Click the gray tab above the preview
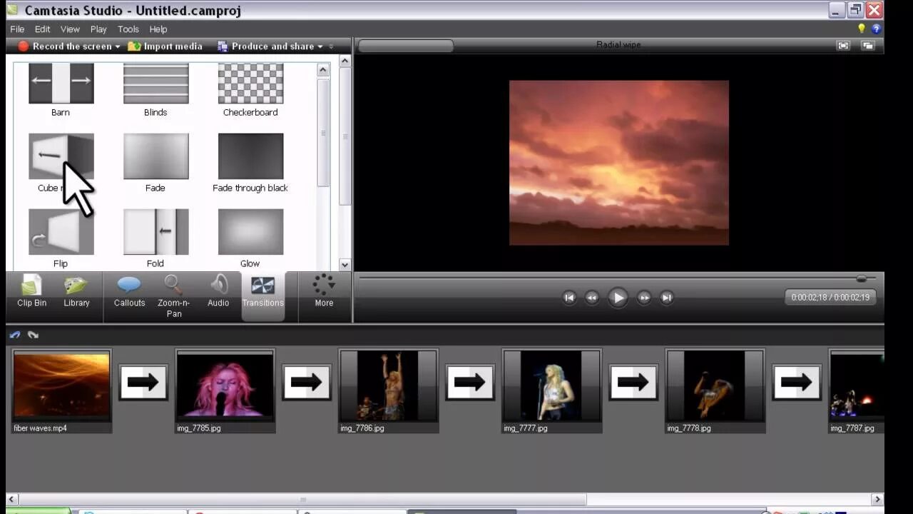Image resolution: width=913 pixels, height=514 pixels. pyautogui.click(x=405, y=46)
